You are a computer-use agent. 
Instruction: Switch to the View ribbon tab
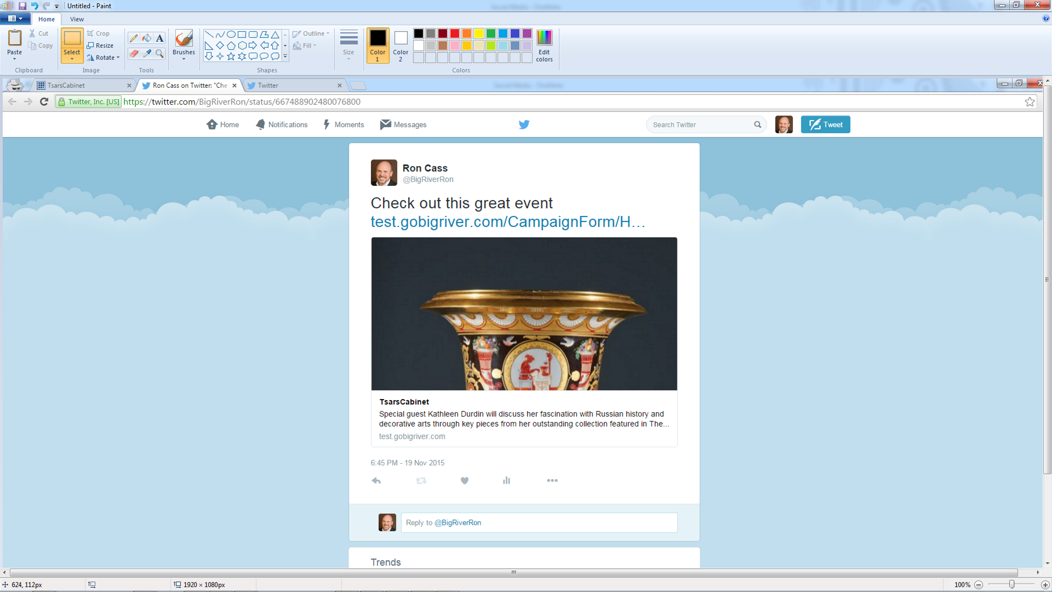pyautogui.click(x=77, y=19)
